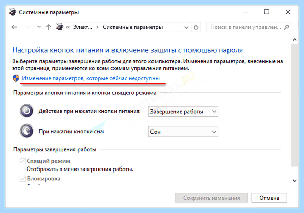Click «Сохранить изменения» button
Screen dimensions: 304x213
click(211, 198)
